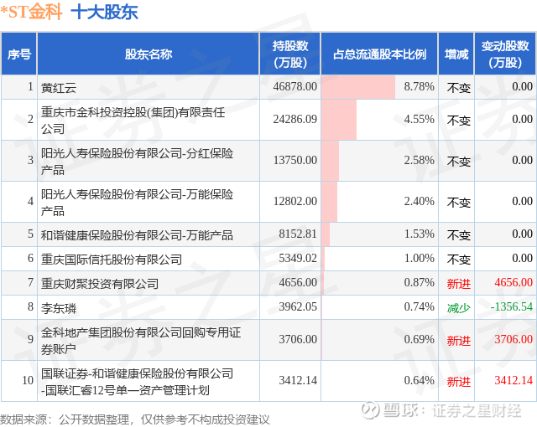This screenshot has width=537, height=427.
Task: Click '新进' status in 国联证券 row
Action: point(459,382)
